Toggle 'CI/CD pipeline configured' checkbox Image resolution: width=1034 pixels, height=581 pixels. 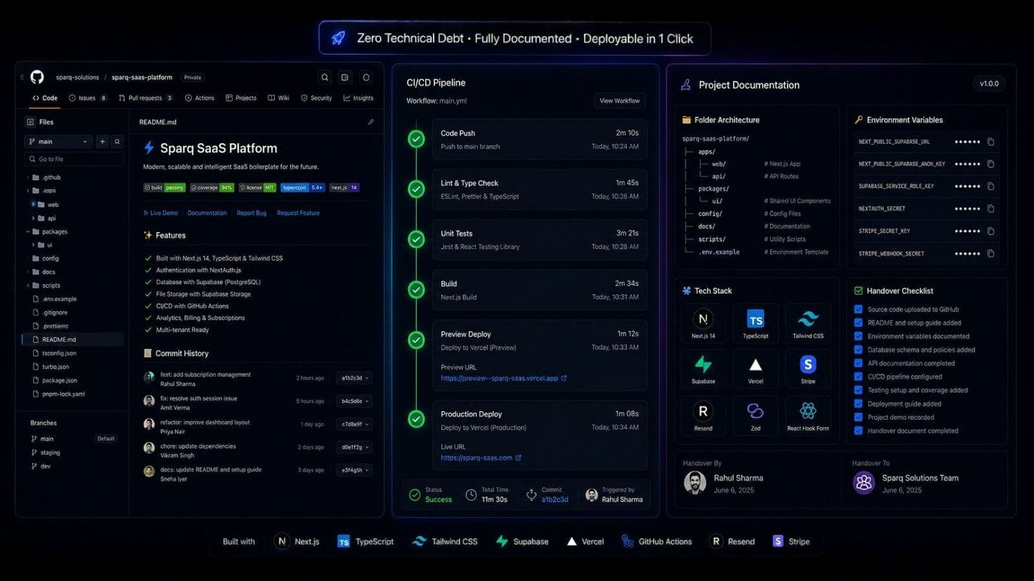[858, 376]
